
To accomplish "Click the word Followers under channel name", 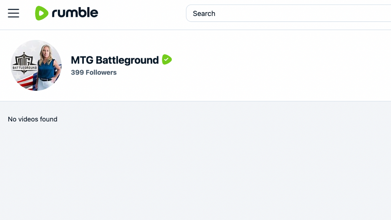I will point(101,72).
